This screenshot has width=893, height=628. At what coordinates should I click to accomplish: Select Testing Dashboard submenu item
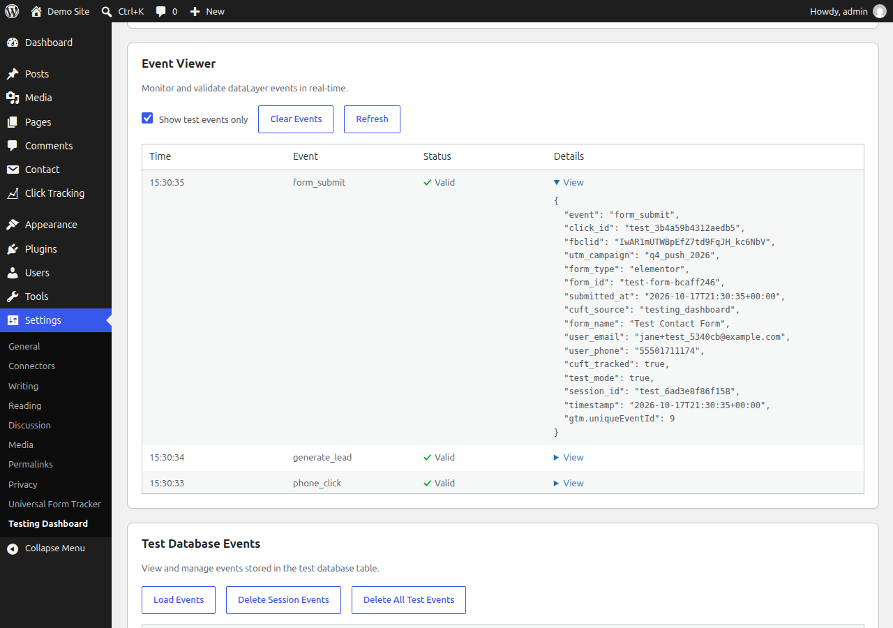pyautogui.click(x=48, y=523)
